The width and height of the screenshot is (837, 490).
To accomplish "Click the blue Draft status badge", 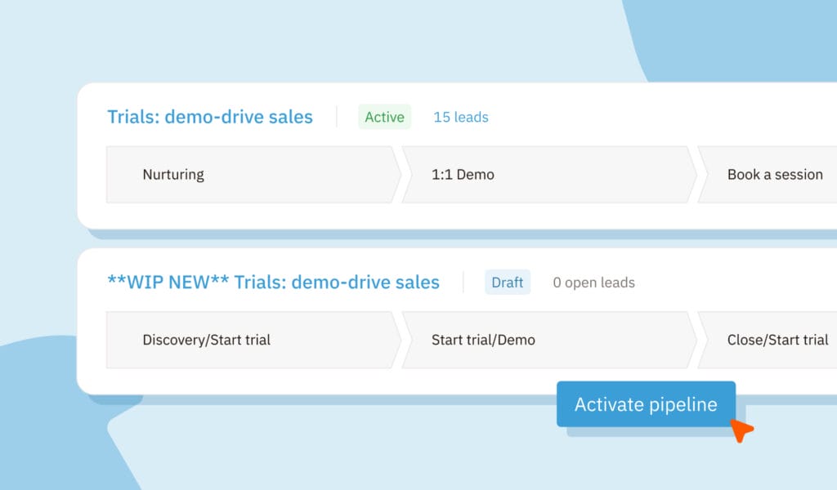I will pyautogui.click(x=507, y=283).
